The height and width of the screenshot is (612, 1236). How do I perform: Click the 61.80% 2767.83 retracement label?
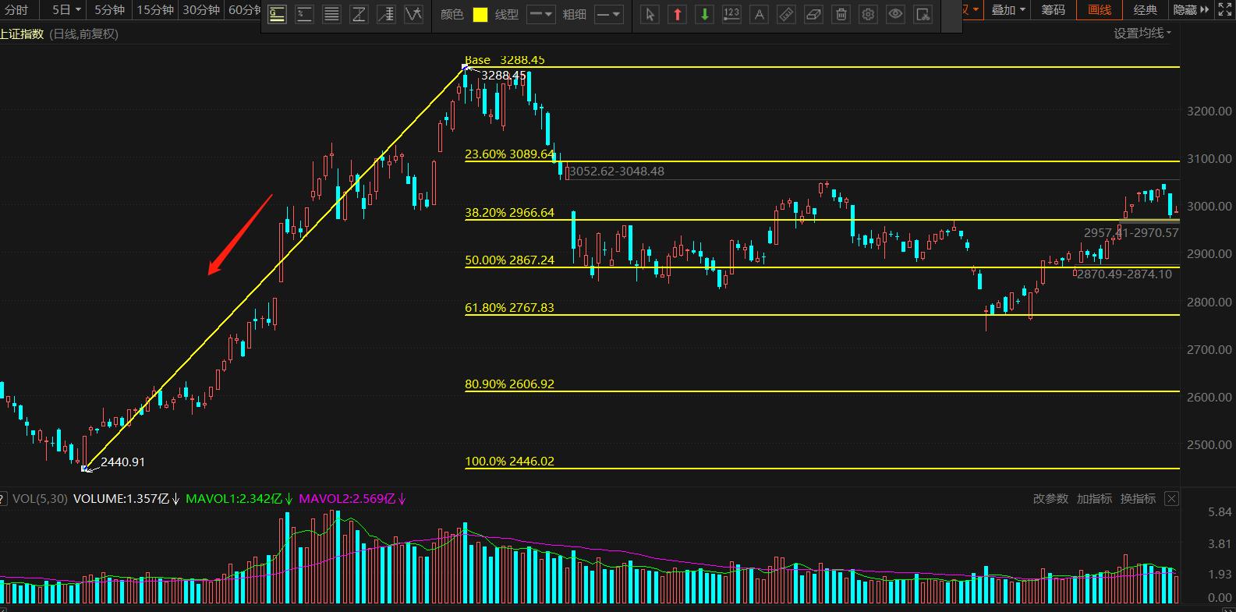tap(510, 308)
